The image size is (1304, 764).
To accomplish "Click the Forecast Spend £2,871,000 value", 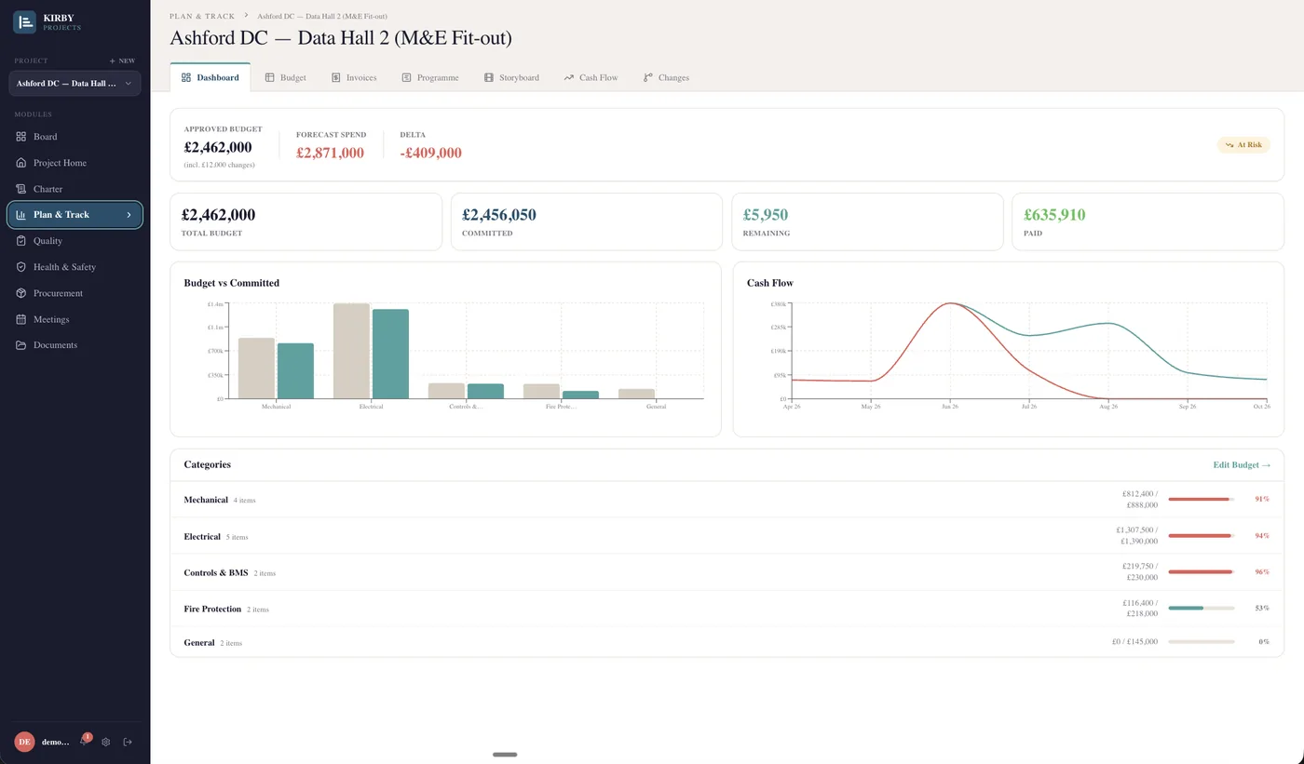I will pos(330,154).
